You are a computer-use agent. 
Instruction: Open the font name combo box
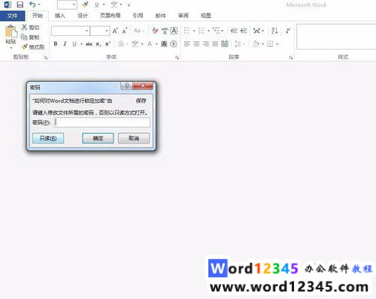71,31
